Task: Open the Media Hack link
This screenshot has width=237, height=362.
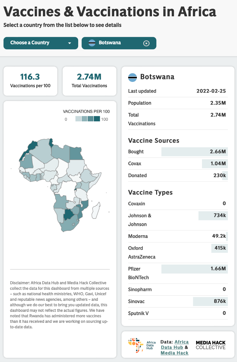Action: (174, 353)
